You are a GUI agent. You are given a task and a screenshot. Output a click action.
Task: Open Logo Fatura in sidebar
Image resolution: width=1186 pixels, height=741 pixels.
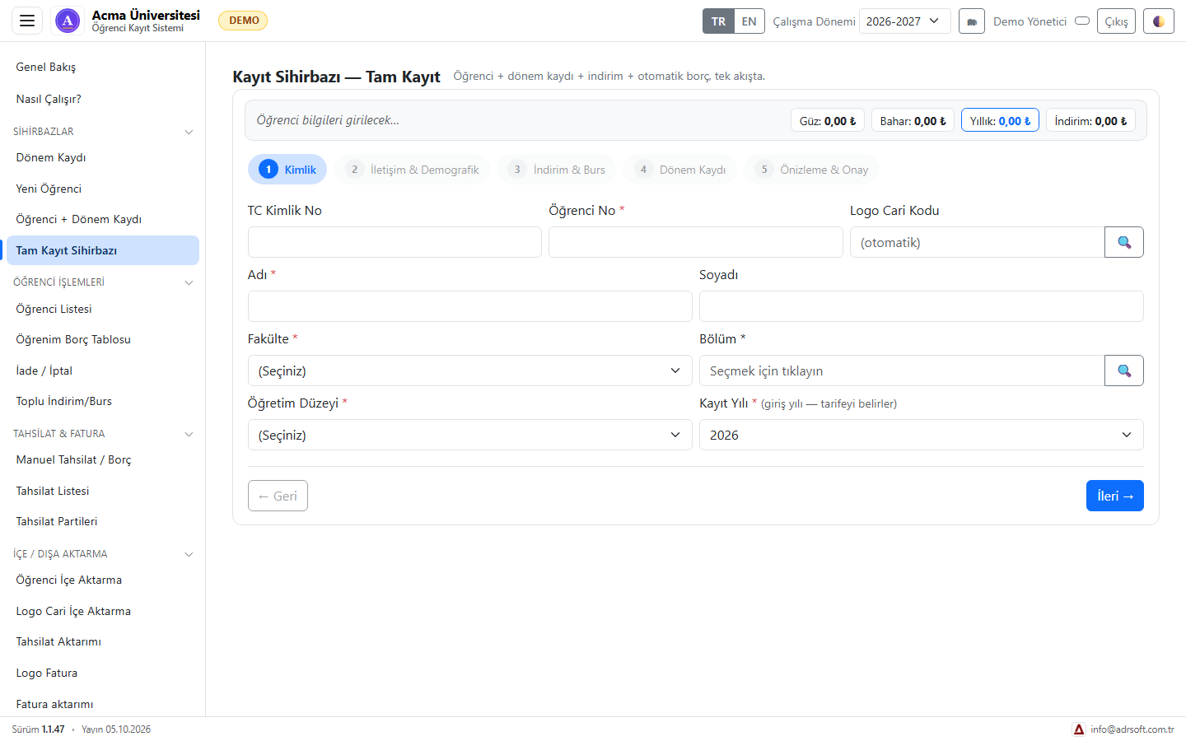(x=103, y=673)
